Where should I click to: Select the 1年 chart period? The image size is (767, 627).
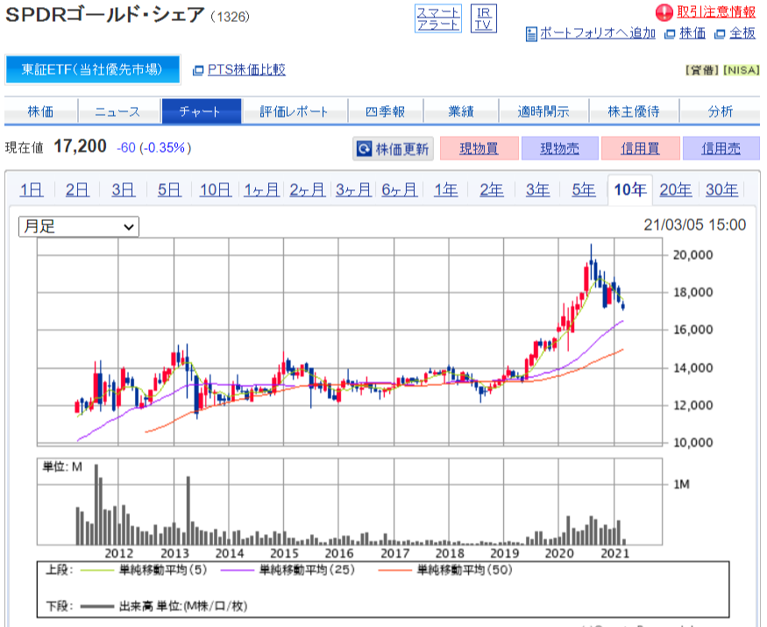[x=445, y=189]
